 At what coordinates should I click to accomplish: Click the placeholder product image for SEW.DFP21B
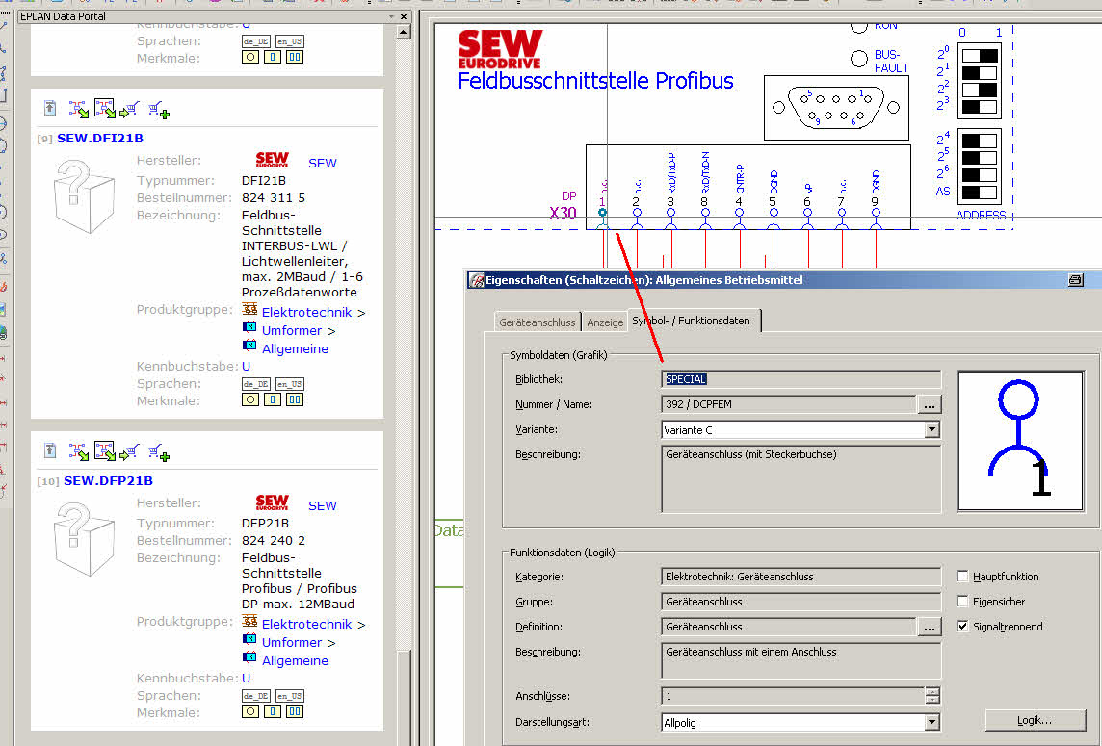pos(84,539)
